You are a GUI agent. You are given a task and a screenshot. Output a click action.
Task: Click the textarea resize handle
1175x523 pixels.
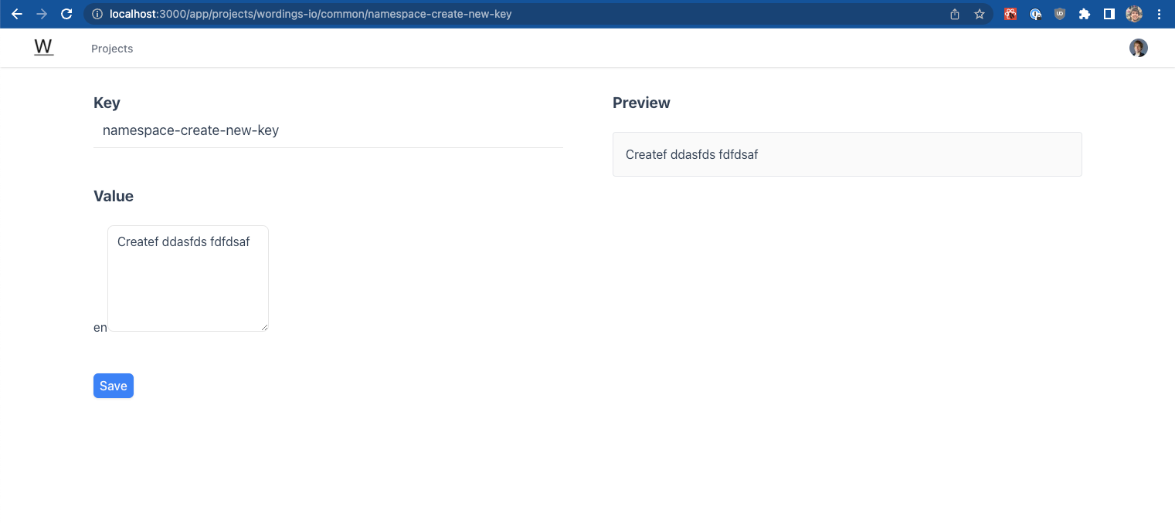coord(264,327)
